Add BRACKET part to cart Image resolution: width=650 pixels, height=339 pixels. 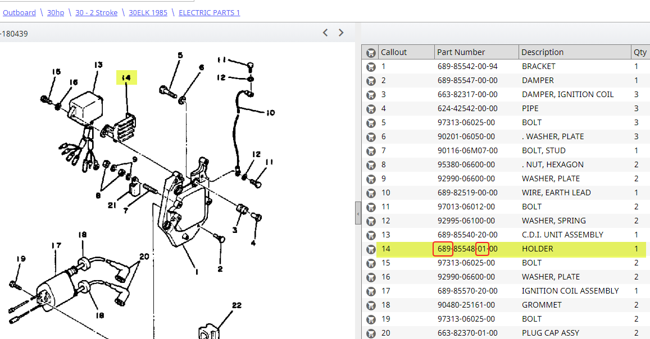(x=371, y=67)
